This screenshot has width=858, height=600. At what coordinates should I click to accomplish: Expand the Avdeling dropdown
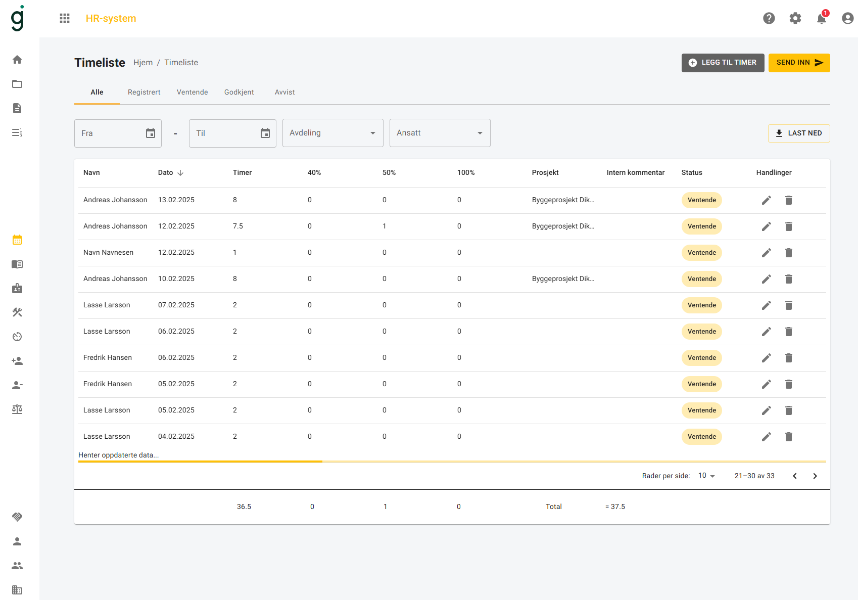pyautogui.click(x=333, y=133)
